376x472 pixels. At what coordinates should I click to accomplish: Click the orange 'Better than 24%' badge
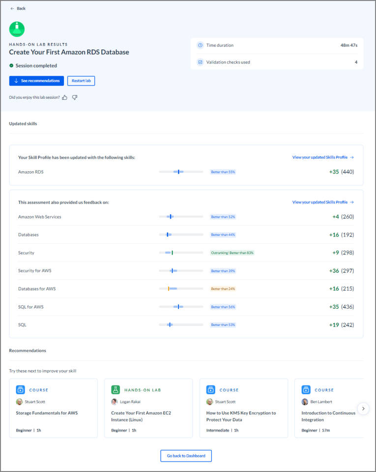click(x=223, y=289)
